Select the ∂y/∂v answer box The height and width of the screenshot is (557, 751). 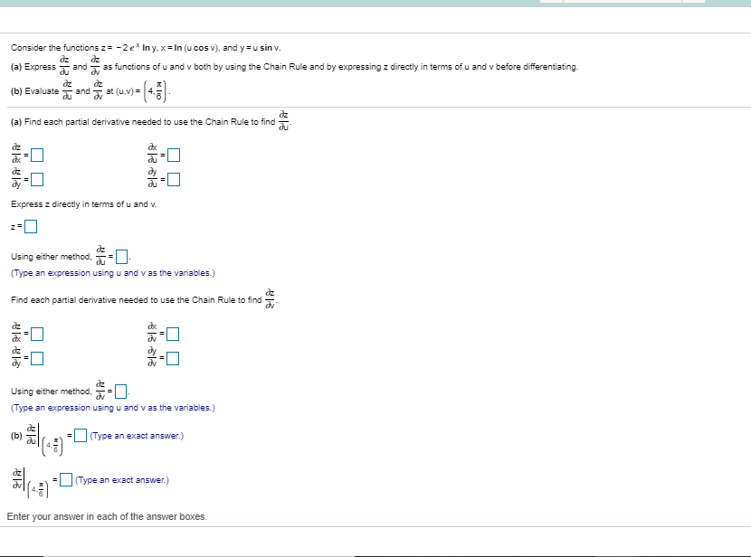174,358
